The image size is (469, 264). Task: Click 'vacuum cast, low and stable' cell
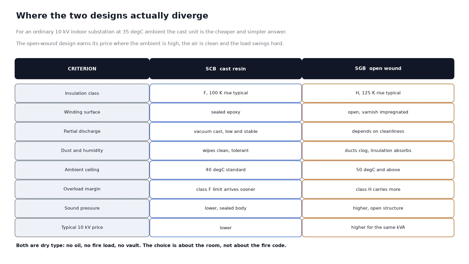pyautogui.click(x=226, y=131)
